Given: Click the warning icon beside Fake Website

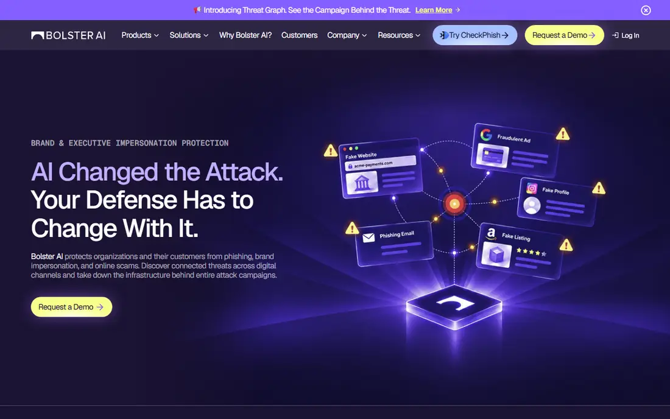Looking at the screenshot, I should click(x=330, y=151).
